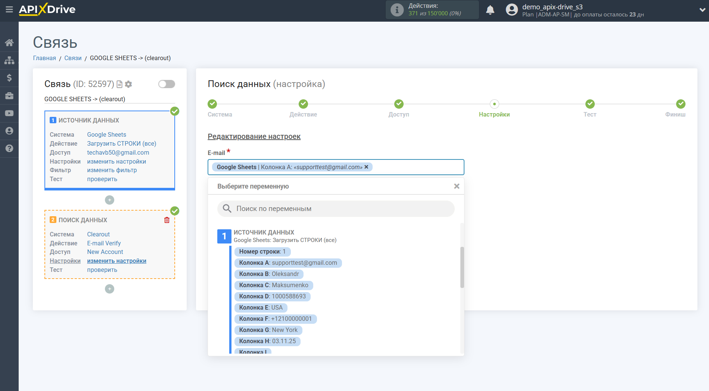Open the home icon in the sidebar
The width and height of the screenshot is (709, 391).
[9, 43]
